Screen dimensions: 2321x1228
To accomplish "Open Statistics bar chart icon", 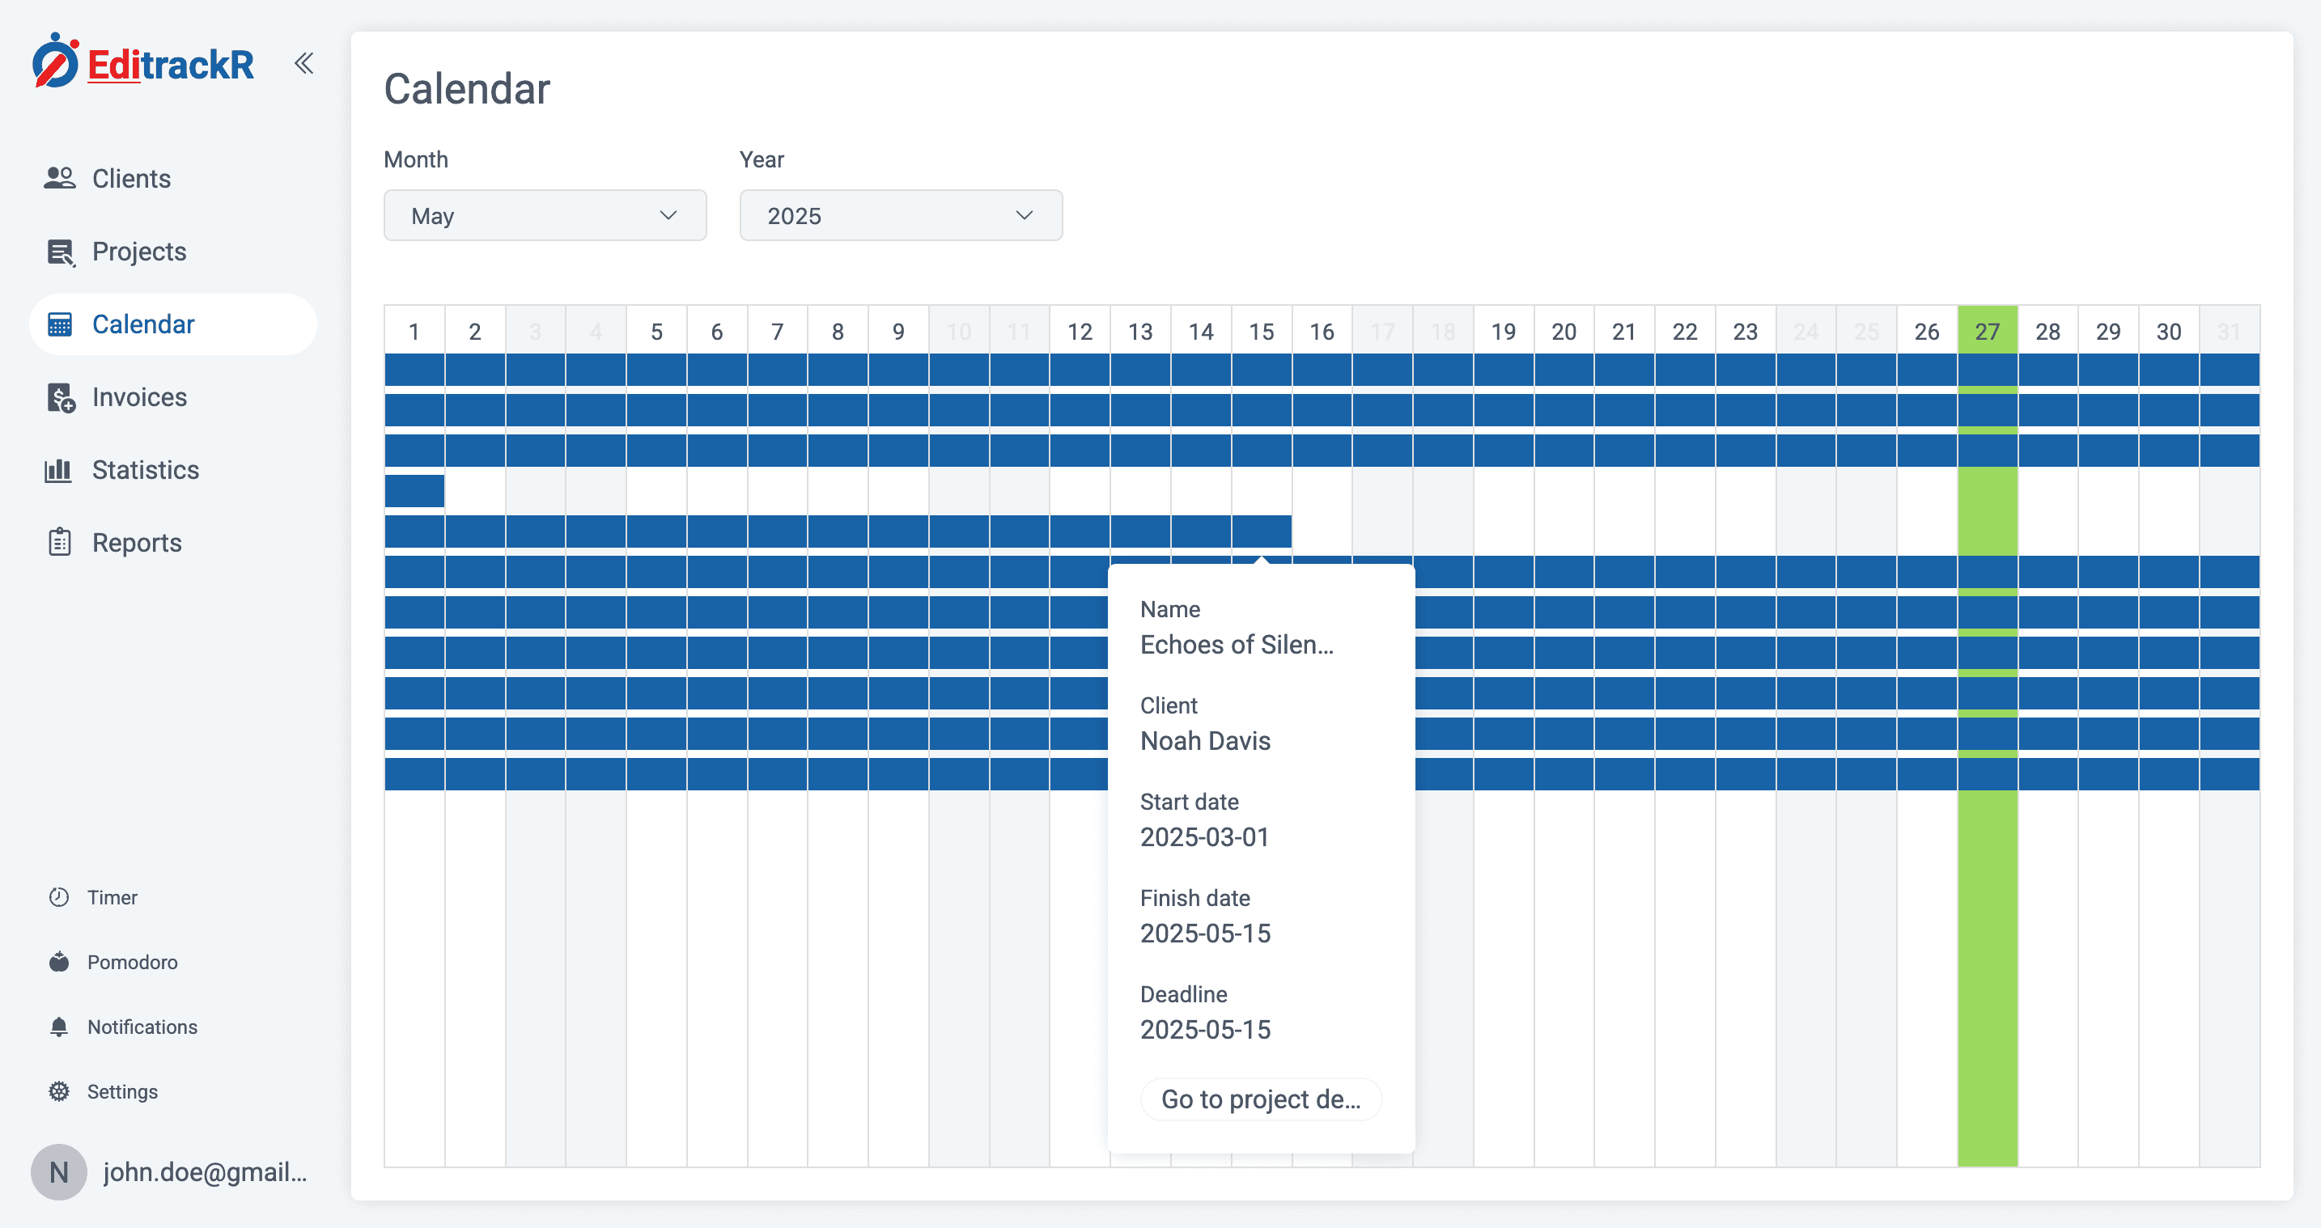I will pos(58,470).
